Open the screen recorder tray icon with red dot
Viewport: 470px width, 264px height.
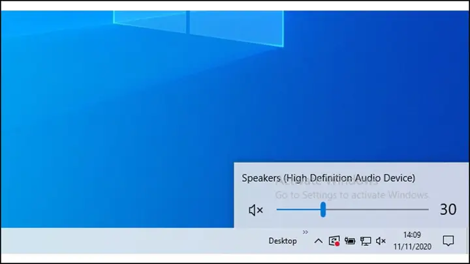click(334, 241)
